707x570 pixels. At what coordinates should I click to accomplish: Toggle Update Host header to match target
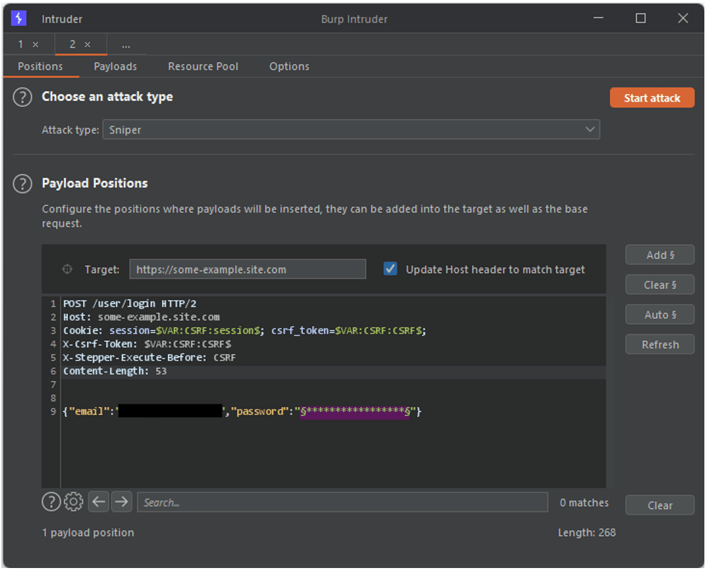tap(391, 269)
